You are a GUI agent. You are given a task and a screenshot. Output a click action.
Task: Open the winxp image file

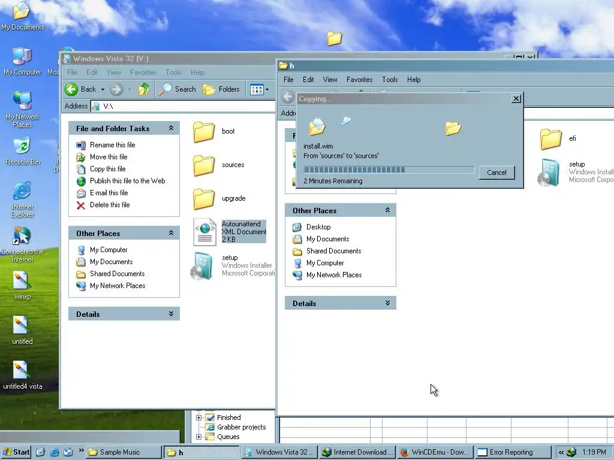click(22, 286)
